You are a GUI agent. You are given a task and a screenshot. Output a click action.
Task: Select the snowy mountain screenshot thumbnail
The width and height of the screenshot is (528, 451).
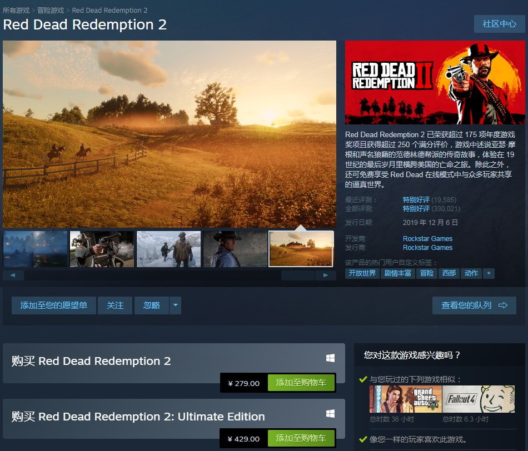pyautogui.click(x=169, y=249)
